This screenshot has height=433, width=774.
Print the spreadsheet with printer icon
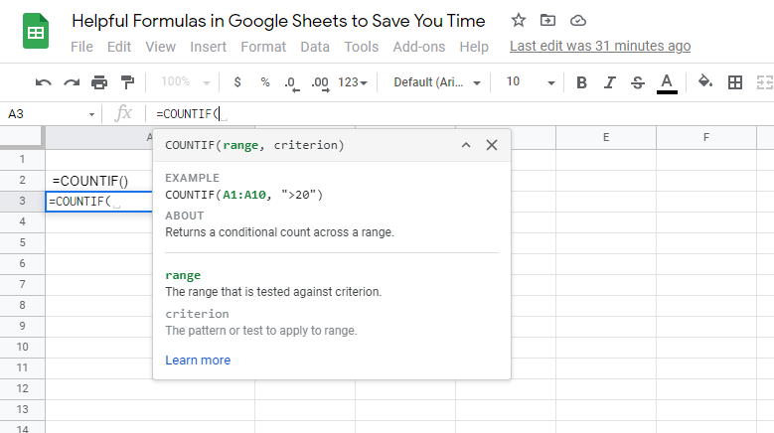click(99, 82)
